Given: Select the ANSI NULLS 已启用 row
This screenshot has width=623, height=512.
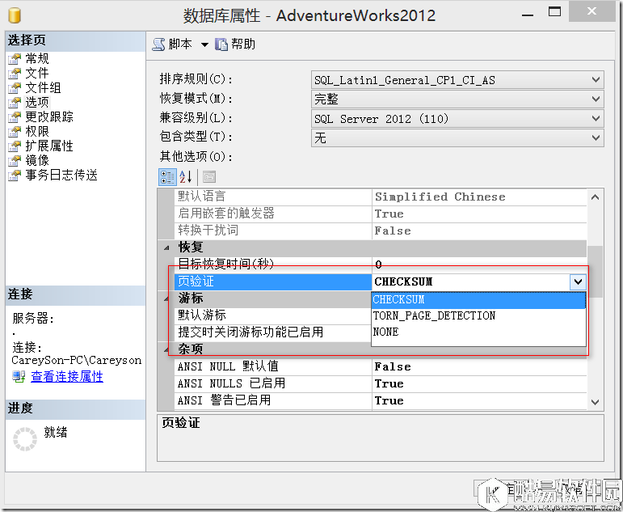Looking at the screenshot, I should (273, 384).
